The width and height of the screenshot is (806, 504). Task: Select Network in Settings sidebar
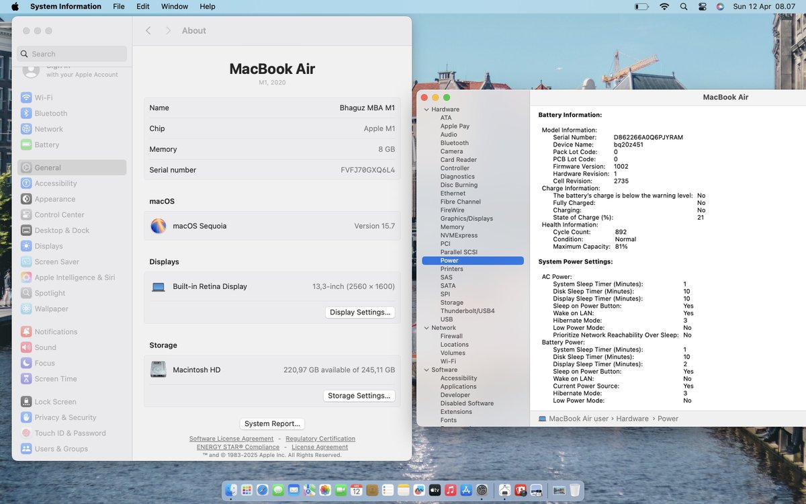(x=72, y=129)
